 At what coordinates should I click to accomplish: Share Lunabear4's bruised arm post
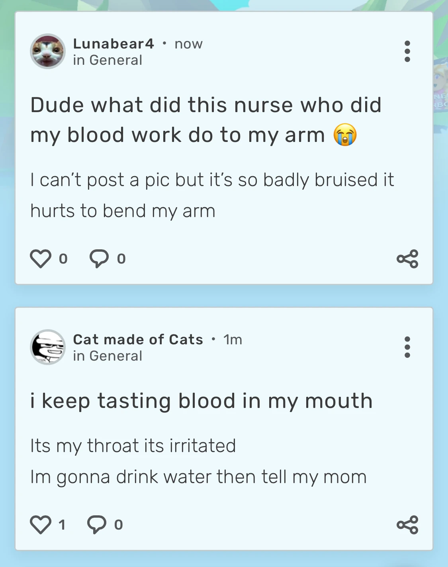click(407, 259)
